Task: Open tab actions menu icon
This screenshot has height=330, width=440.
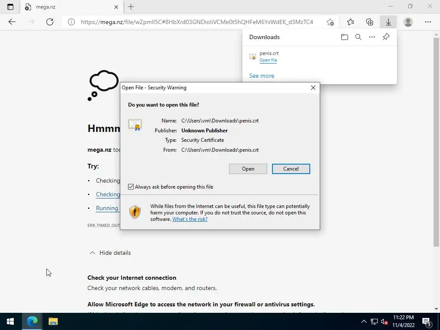Action: (x=10, y=7)
